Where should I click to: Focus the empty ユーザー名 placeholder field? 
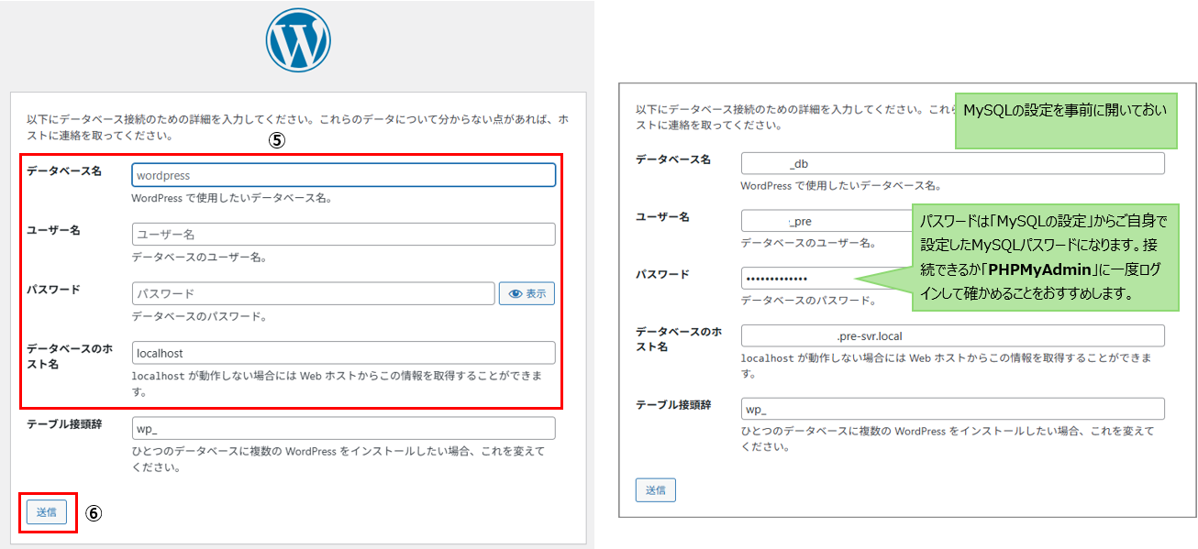pos(343,235)
